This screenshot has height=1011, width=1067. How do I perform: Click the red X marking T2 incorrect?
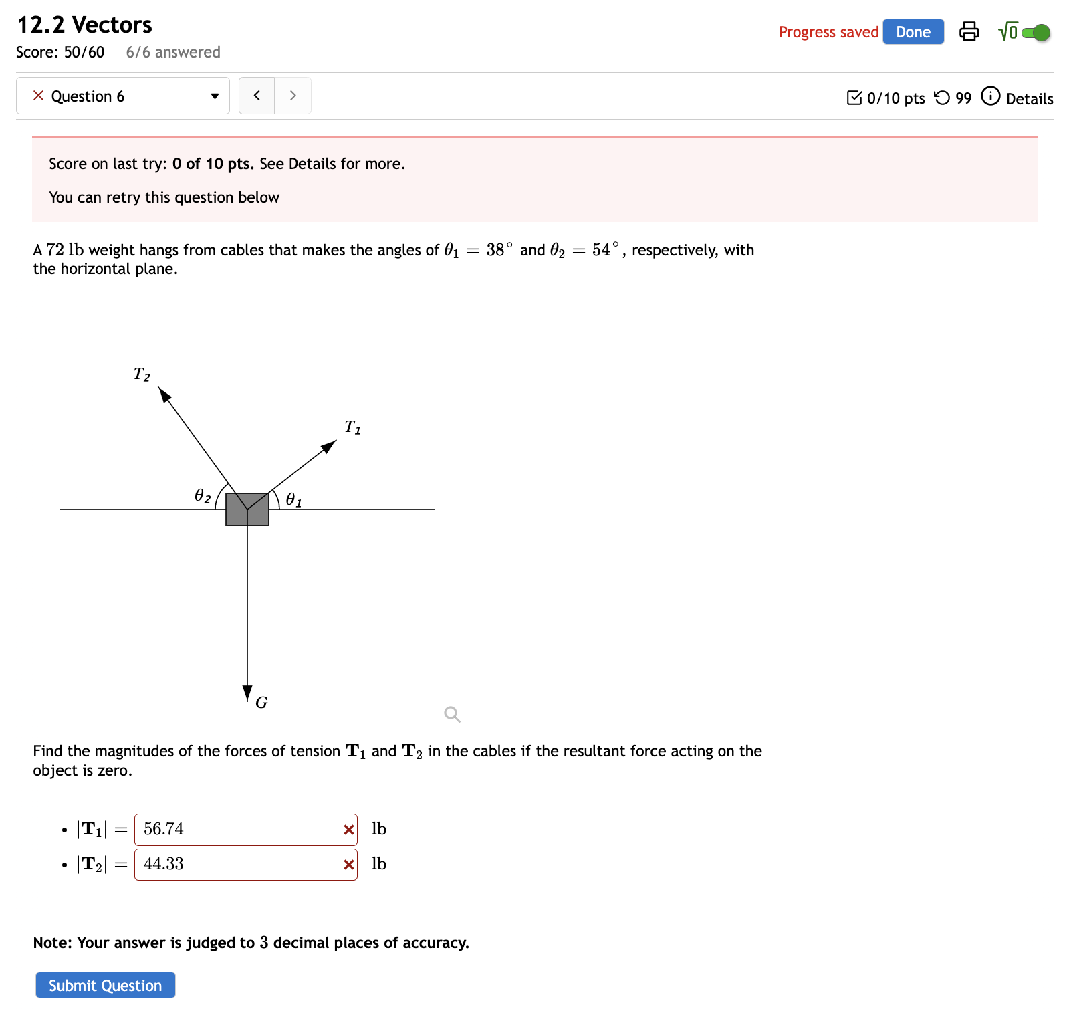point(348,864)
